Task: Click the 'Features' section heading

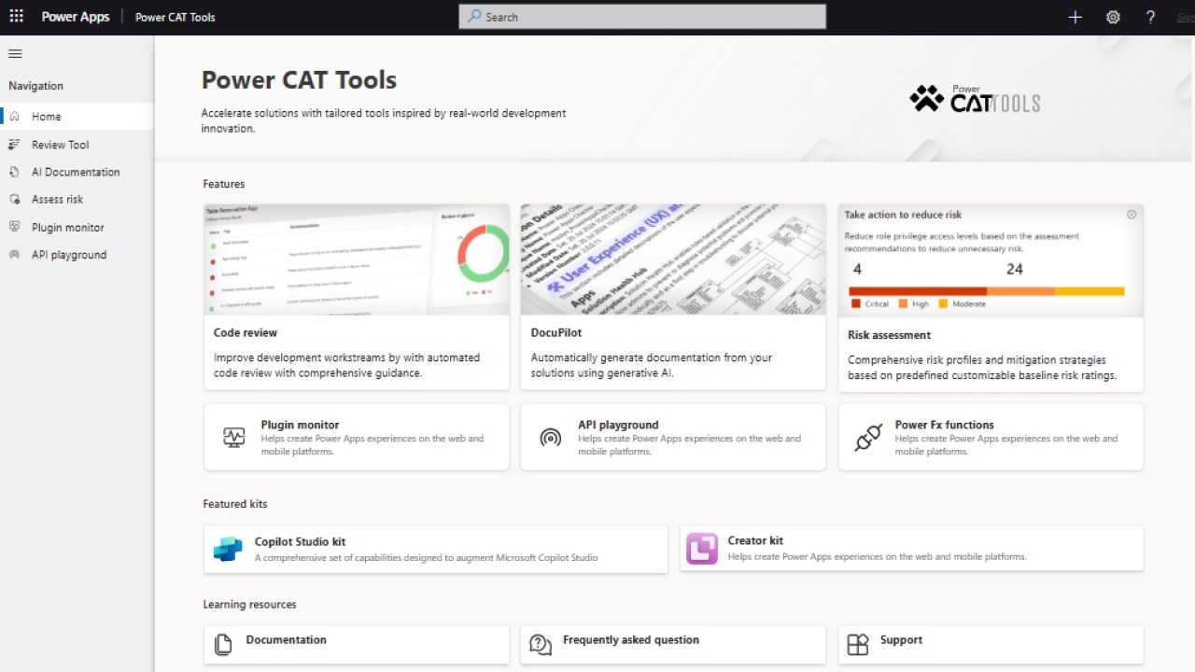Action: click(224, 184)
